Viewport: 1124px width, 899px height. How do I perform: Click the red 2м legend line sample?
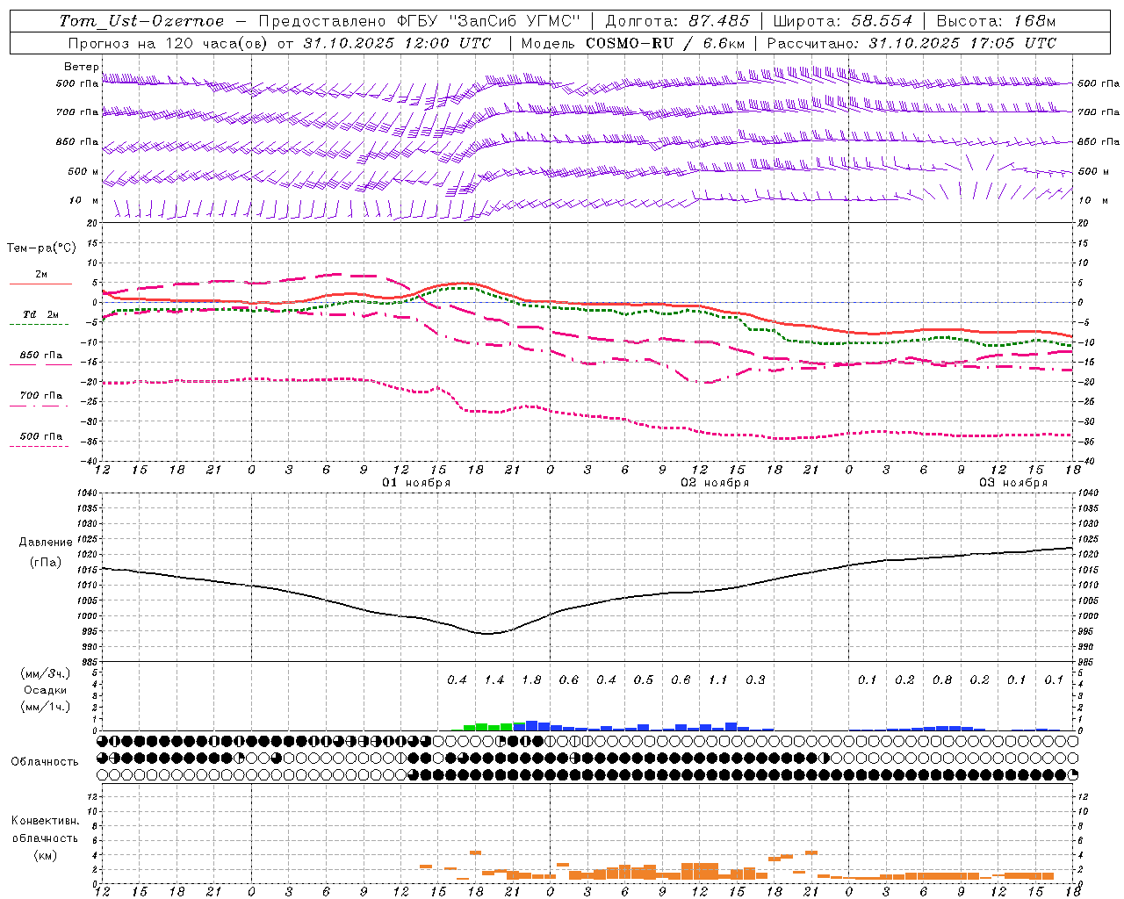pyautogui.click(x=40, y=284)
